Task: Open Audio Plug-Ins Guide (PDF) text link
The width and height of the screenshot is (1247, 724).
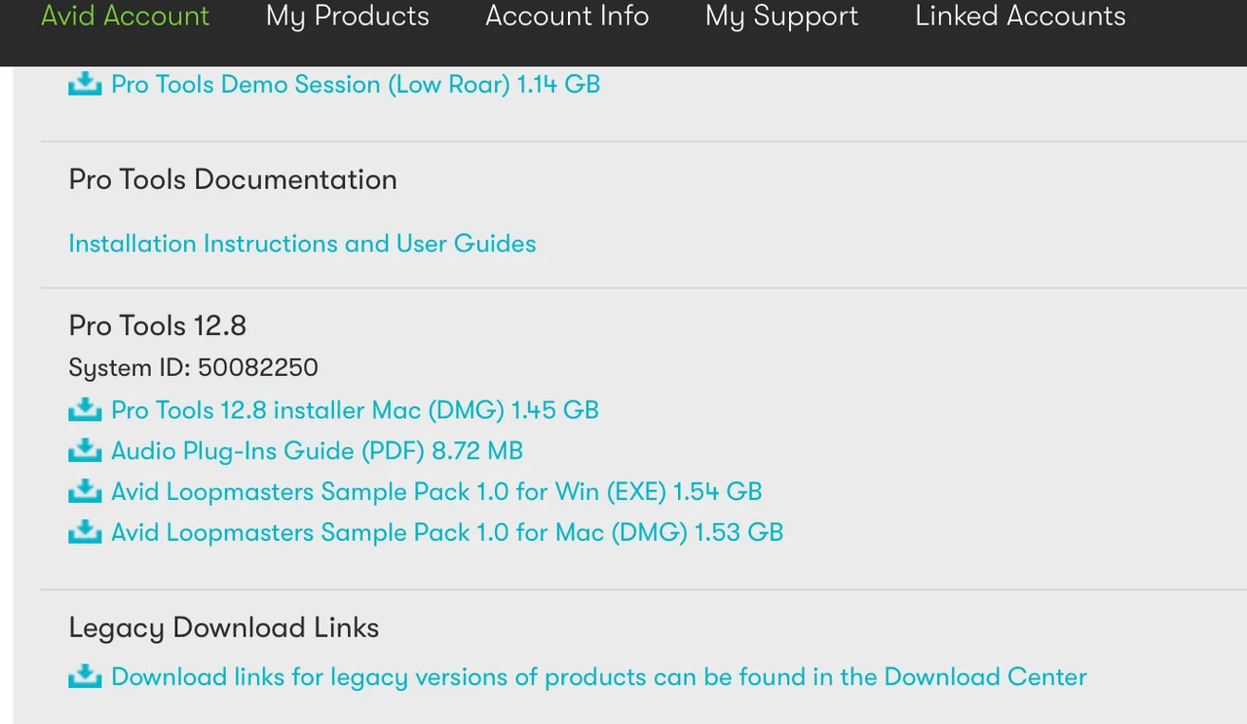Action: pyautogui.click(x=317, y=451)
